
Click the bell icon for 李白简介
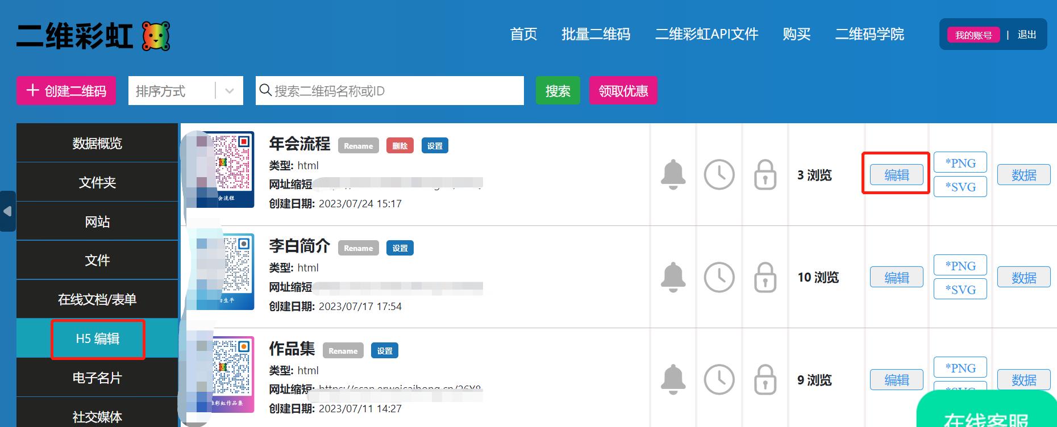[673, 277]
